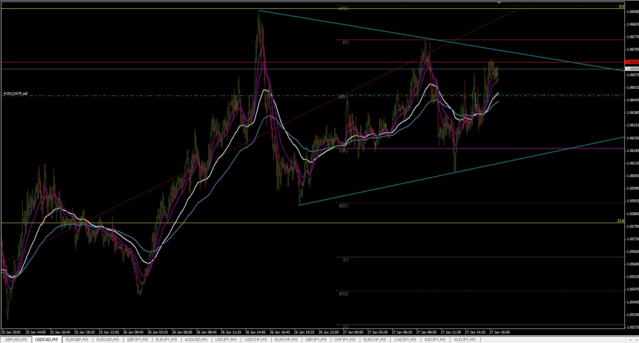Viewport: 639px width, 343px height.
Task: Switch to the EURUSD,M5 tab
Action: [107, 340]
